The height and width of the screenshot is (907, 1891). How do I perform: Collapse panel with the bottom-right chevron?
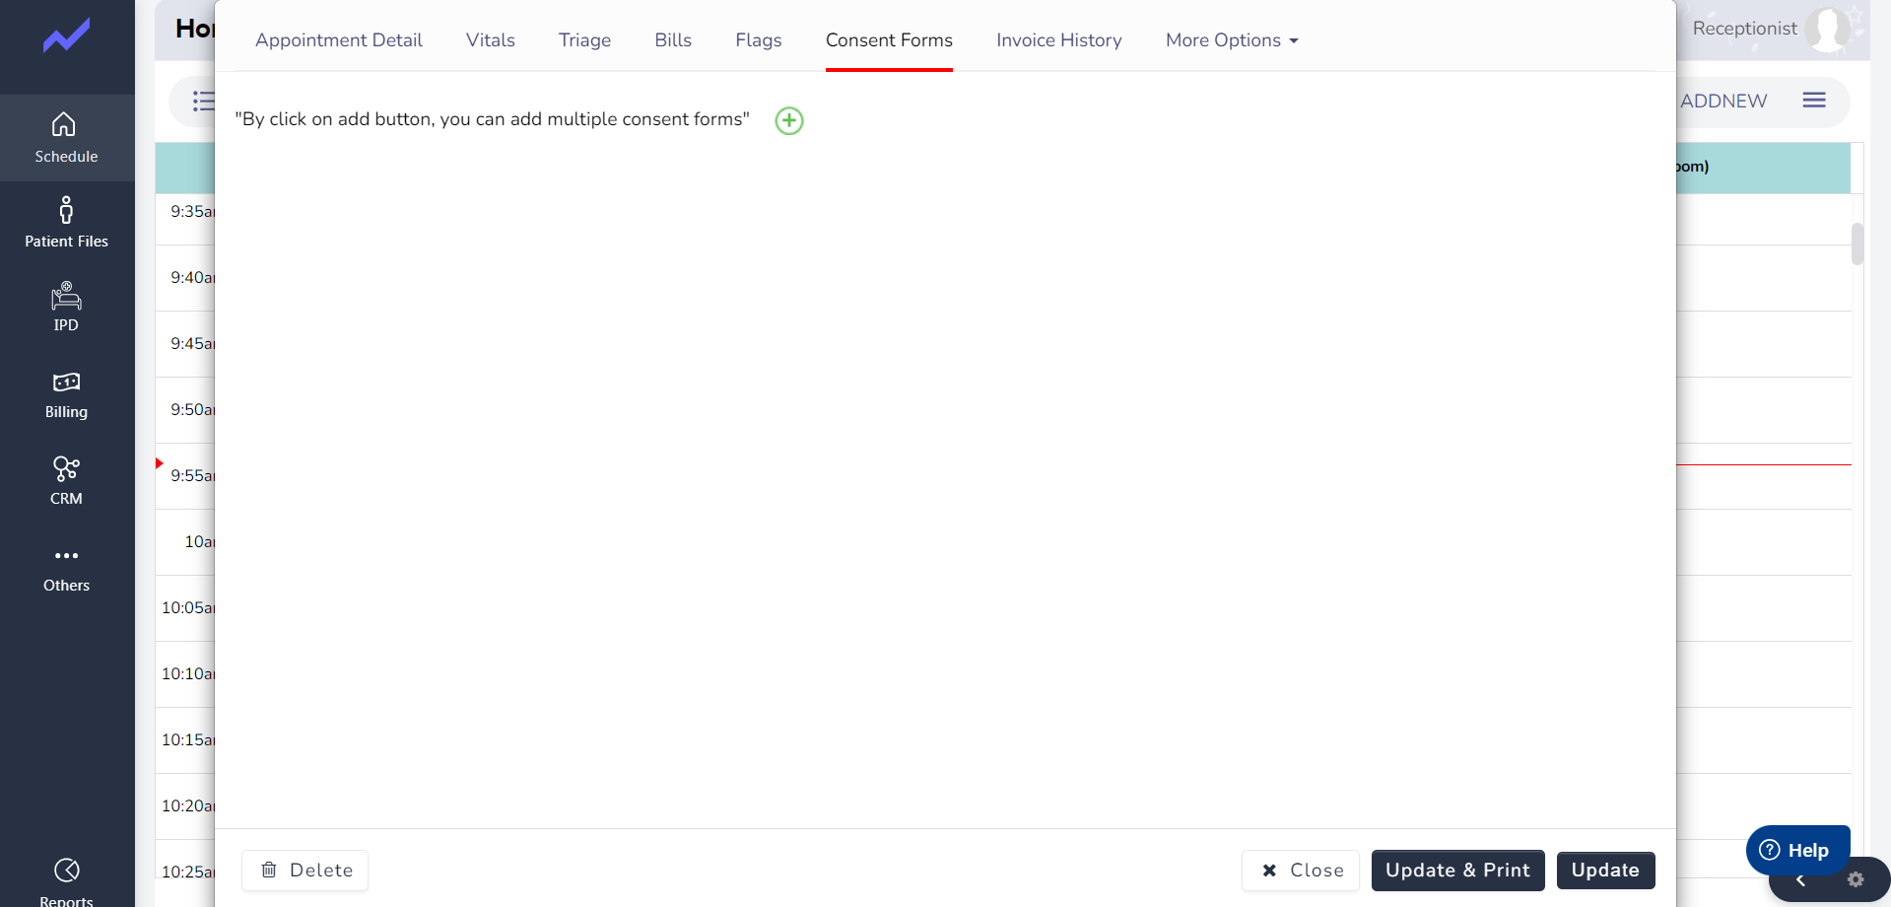[x=1800, y=880]
